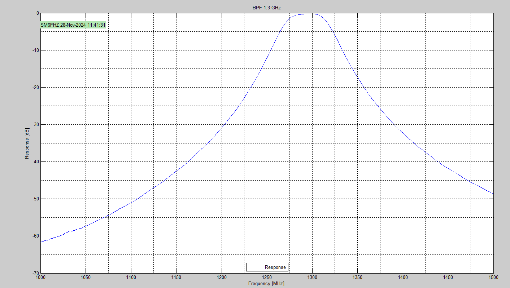Click the -60 y-axis tick label

[35, 236]
